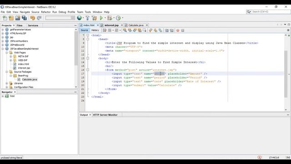Collapse the head code fold at line 8

[x=88, y=39]
